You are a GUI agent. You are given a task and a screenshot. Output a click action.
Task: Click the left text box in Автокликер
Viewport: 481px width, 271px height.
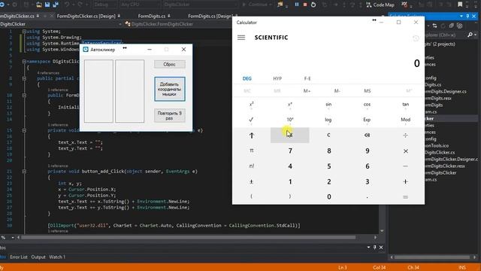click(x=98, y=91)
